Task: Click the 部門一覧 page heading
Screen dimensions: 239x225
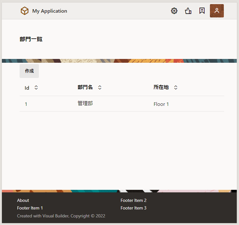Action: 31,39
